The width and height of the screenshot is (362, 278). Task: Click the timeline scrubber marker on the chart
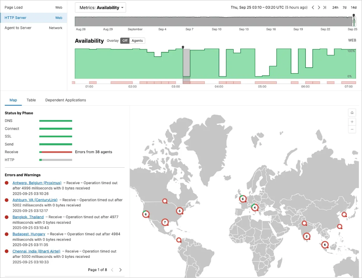point(183,47)
